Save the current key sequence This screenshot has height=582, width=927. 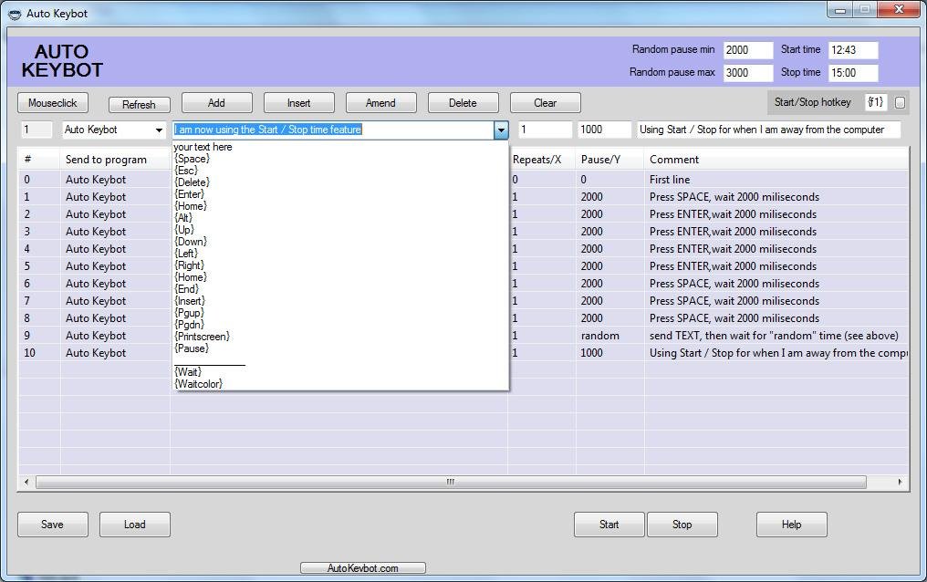pyautogui.click(x=53, y=525)
